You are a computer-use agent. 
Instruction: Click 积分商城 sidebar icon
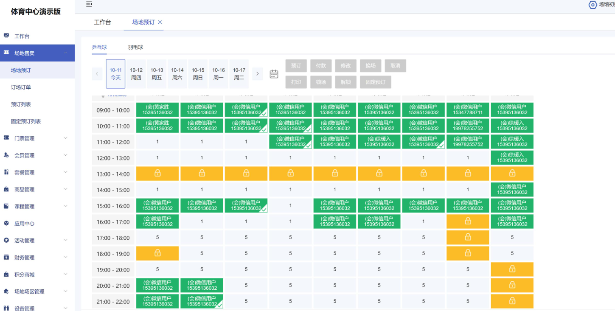(x=6, y=275)
